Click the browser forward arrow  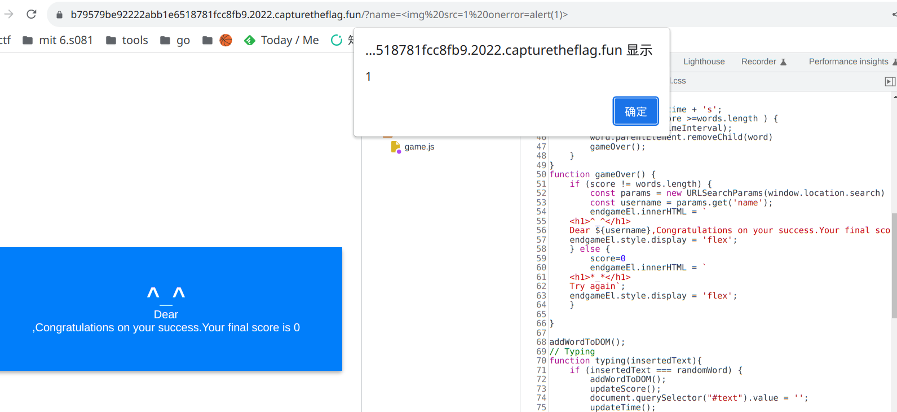[x=8, y=14]
